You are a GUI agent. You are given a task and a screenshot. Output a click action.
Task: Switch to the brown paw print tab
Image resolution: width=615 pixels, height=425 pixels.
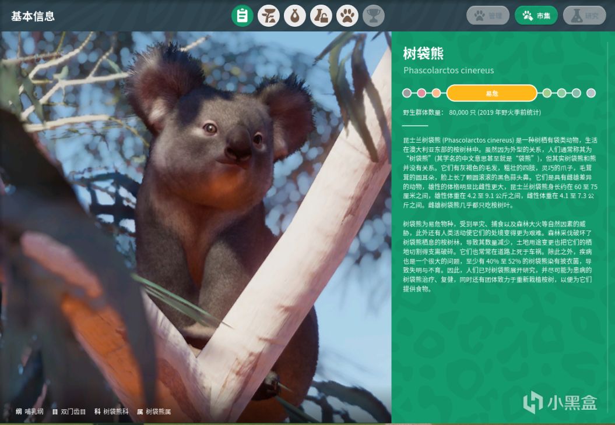point(347,16)
